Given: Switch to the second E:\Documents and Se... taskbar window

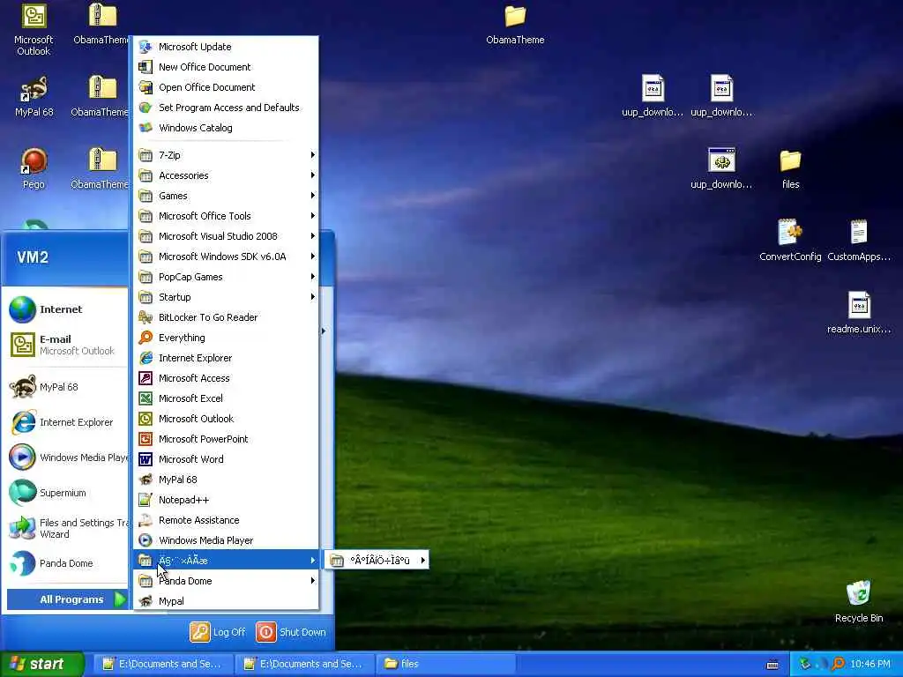Looking at the screenshot, I should (304, 664).
